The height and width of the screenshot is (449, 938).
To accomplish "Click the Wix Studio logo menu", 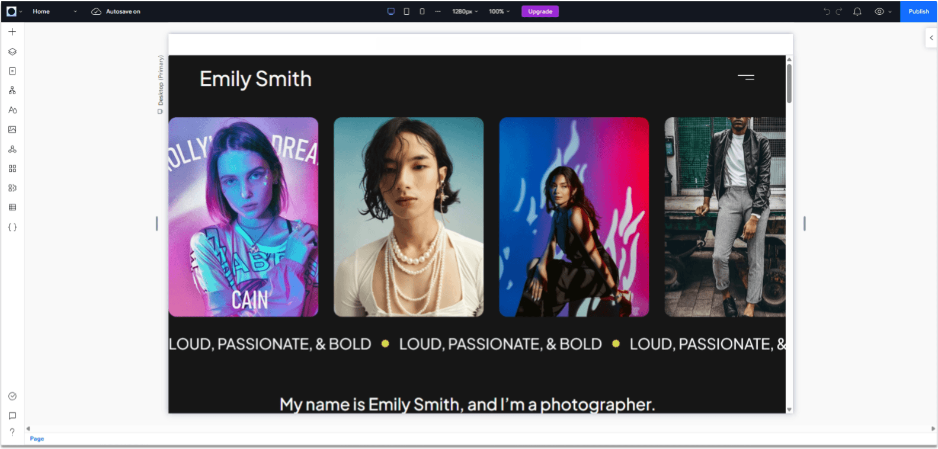I will pyautogui.click(x=11, y=11).
